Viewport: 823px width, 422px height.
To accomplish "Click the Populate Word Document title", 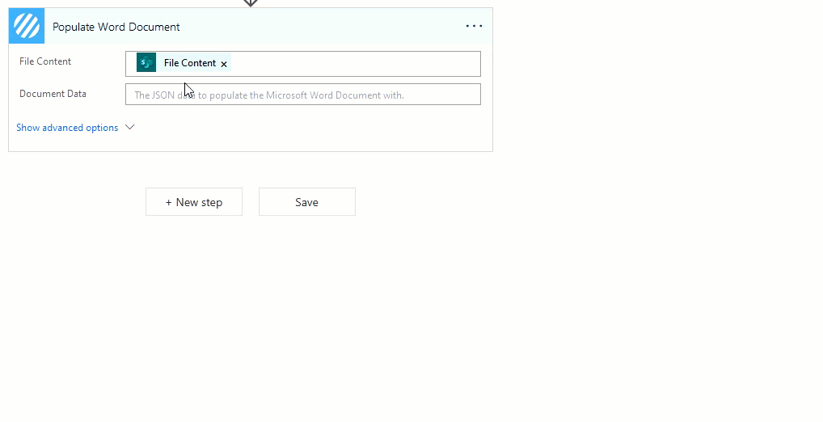I will pos(116,27).
